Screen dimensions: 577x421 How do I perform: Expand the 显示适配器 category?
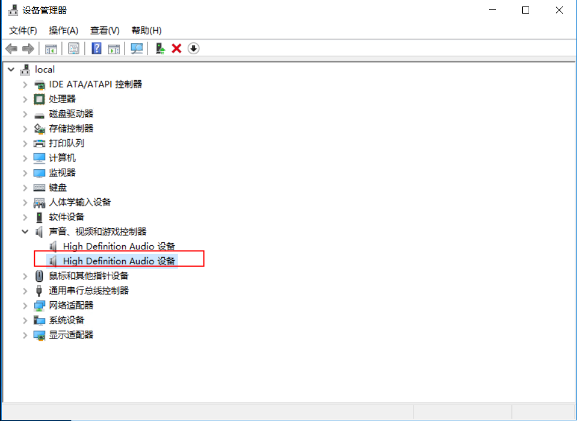(x=25, y=334)
